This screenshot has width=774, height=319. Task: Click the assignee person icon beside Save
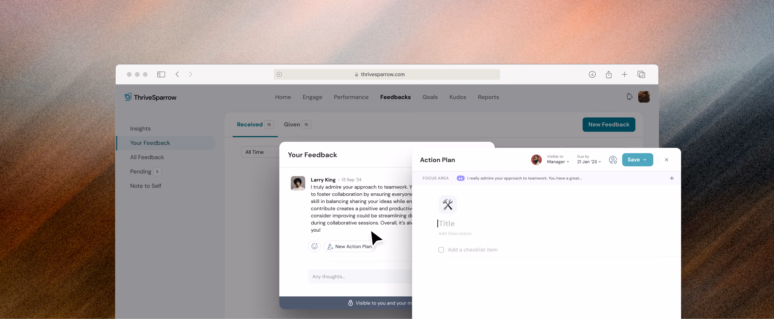pos(613,160)
